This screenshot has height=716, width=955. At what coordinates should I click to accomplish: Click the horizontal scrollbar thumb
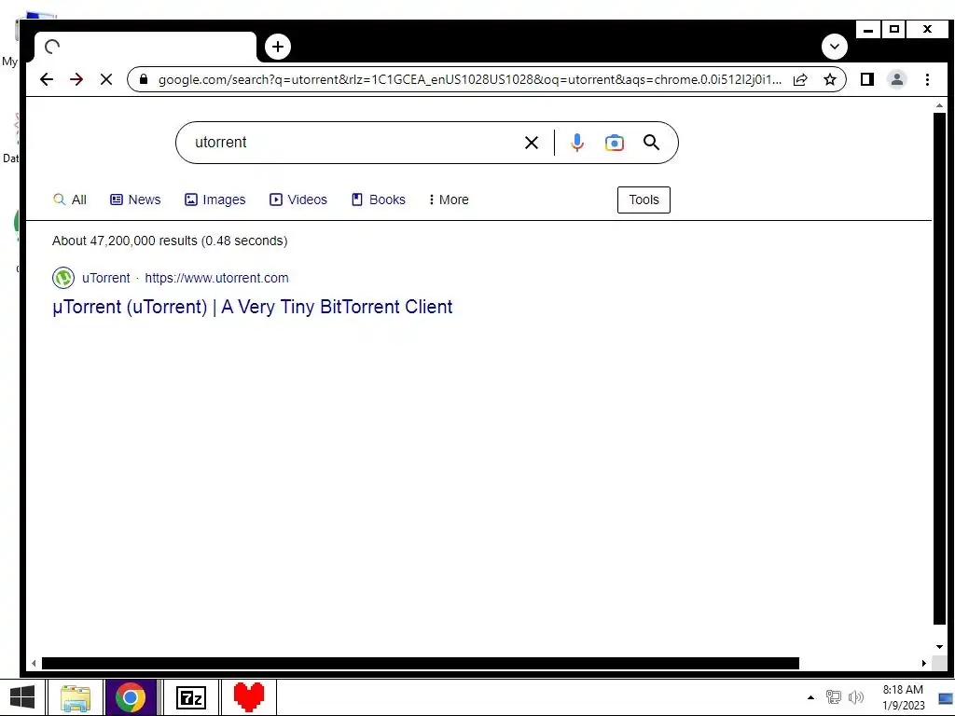coord(421,663)
